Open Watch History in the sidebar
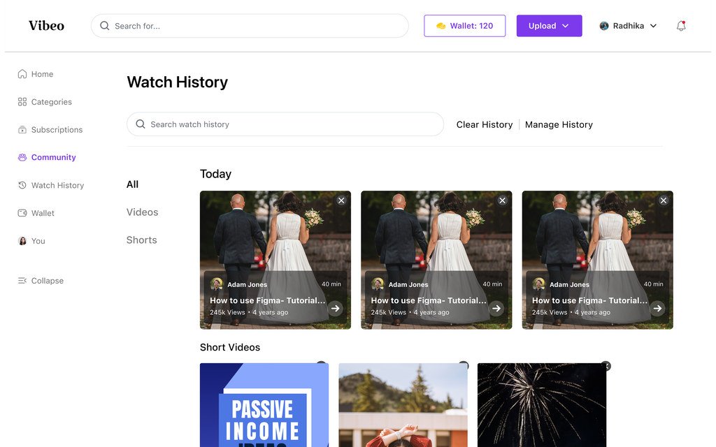The image size is (716, 447). coord(50,185)
